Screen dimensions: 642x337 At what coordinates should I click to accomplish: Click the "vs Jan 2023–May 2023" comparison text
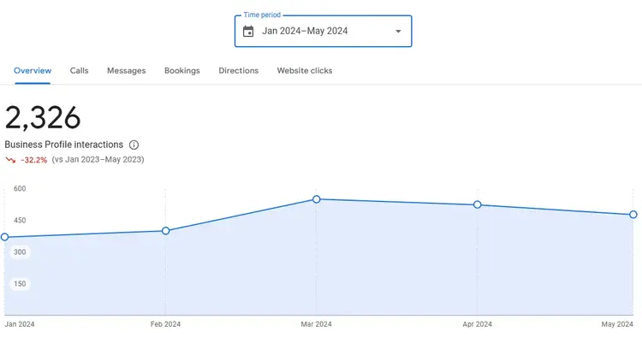(x=98, y=159)
